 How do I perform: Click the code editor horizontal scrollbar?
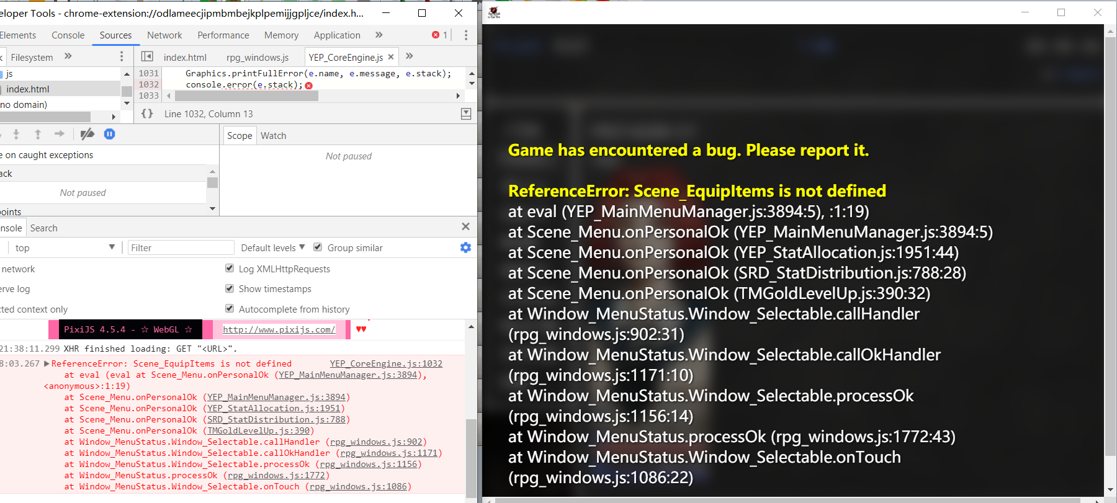pyautogui.click(x=247, y=96)
